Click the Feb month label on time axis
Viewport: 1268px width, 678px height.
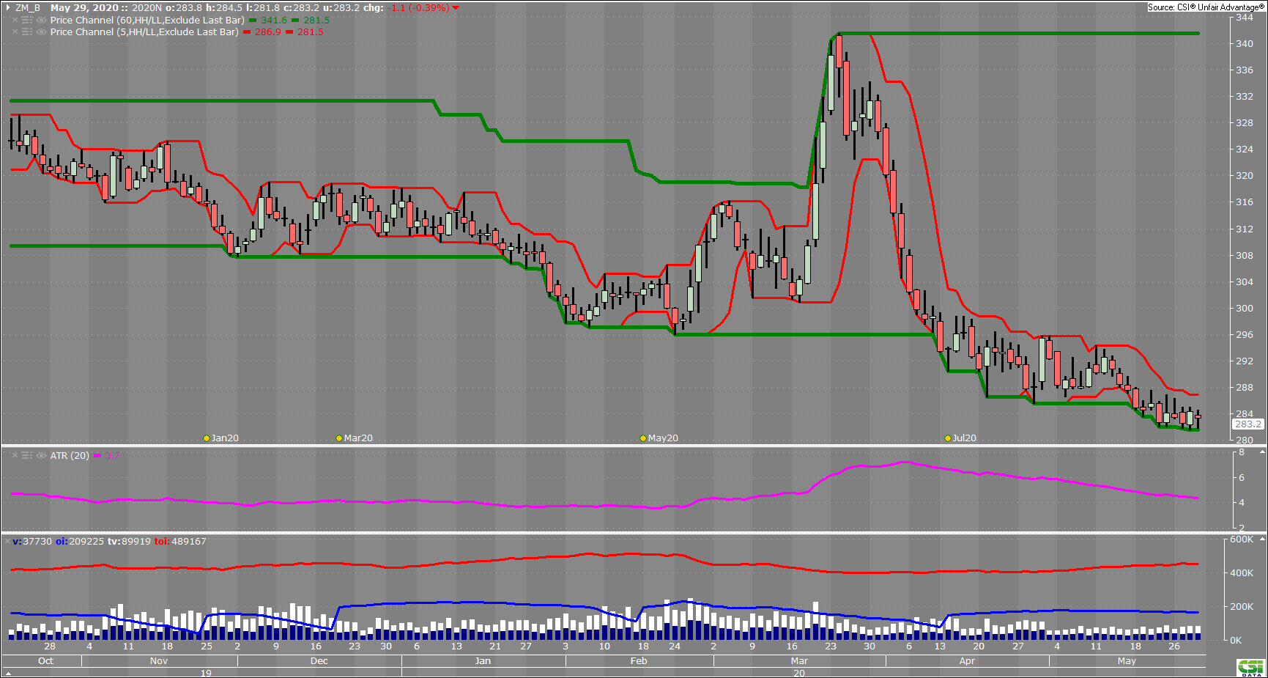coord(639,661)
